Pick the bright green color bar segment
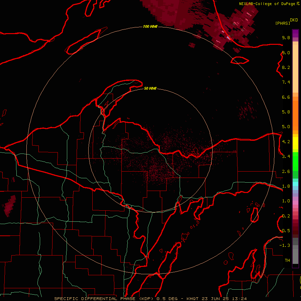This screenshot has height=301, width=301. pyautogui.click(x=295, y=162)
